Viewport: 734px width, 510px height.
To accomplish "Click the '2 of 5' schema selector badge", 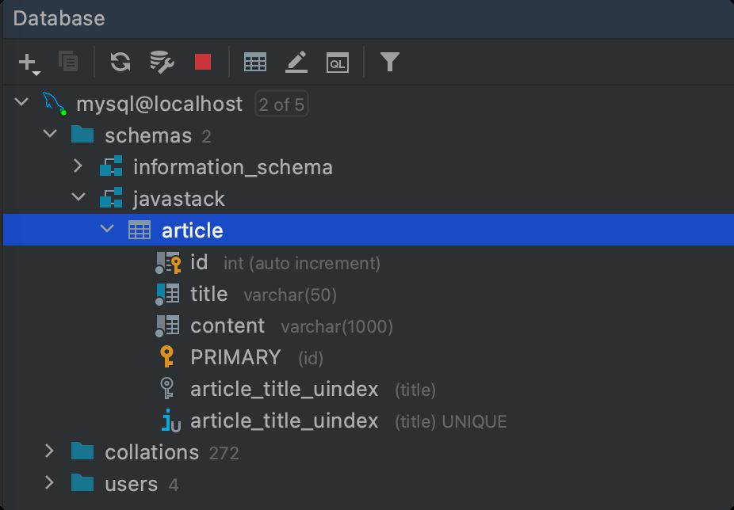I will coord(281,104).
